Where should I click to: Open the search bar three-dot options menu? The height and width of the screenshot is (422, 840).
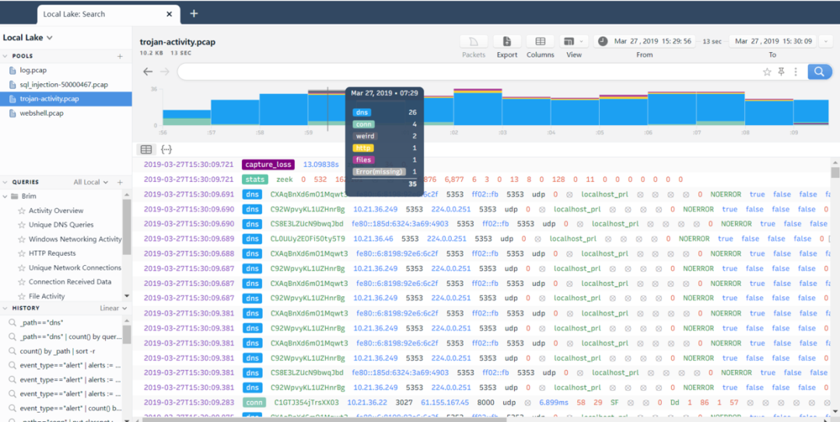click(x=796, y=71)
